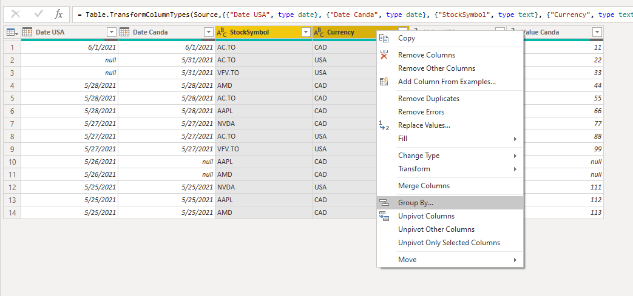Select the StockSymbol column header
Screen dimensions: 633x296
pos(264,32)
